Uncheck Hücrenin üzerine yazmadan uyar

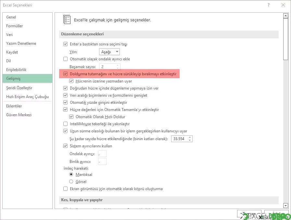(71, 81)
